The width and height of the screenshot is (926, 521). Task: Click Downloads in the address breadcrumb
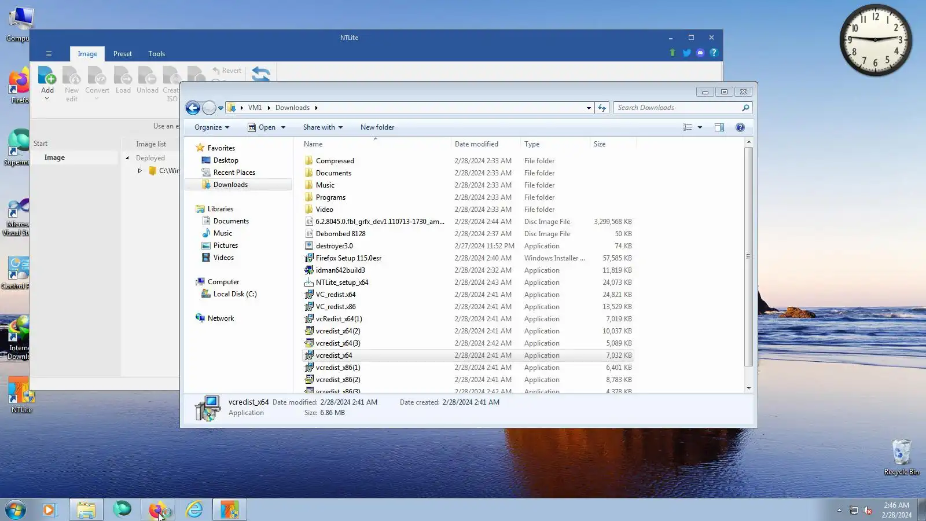[292, 108]
